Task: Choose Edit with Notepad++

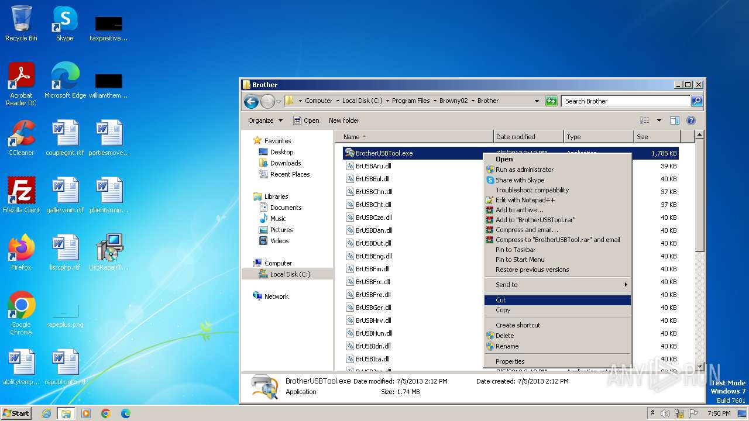Action: (x=557, y=200)
